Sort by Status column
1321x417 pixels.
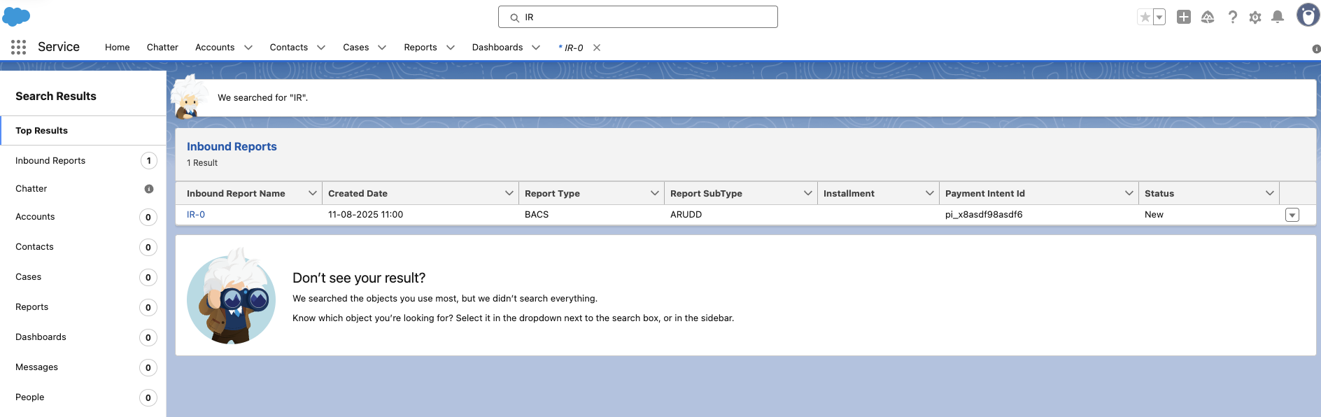pyautogui.click(x=1159, y=194)
